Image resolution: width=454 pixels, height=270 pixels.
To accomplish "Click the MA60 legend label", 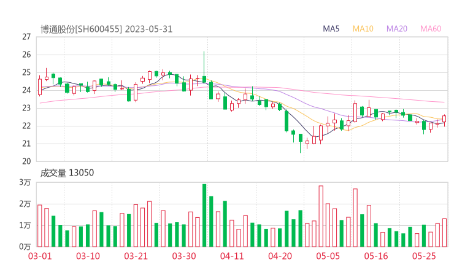I will [431, 29].
